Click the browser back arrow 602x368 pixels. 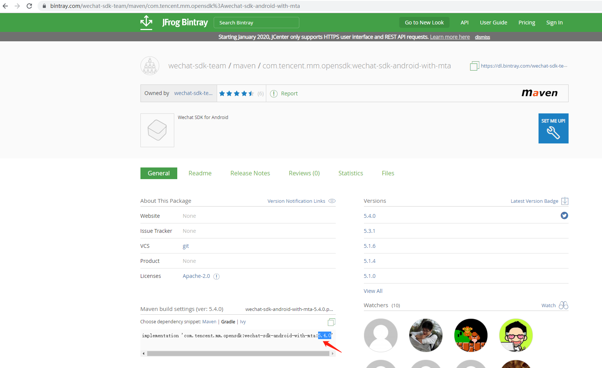6,6
